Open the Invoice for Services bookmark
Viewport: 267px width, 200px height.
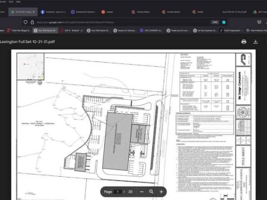coord(125,30)
